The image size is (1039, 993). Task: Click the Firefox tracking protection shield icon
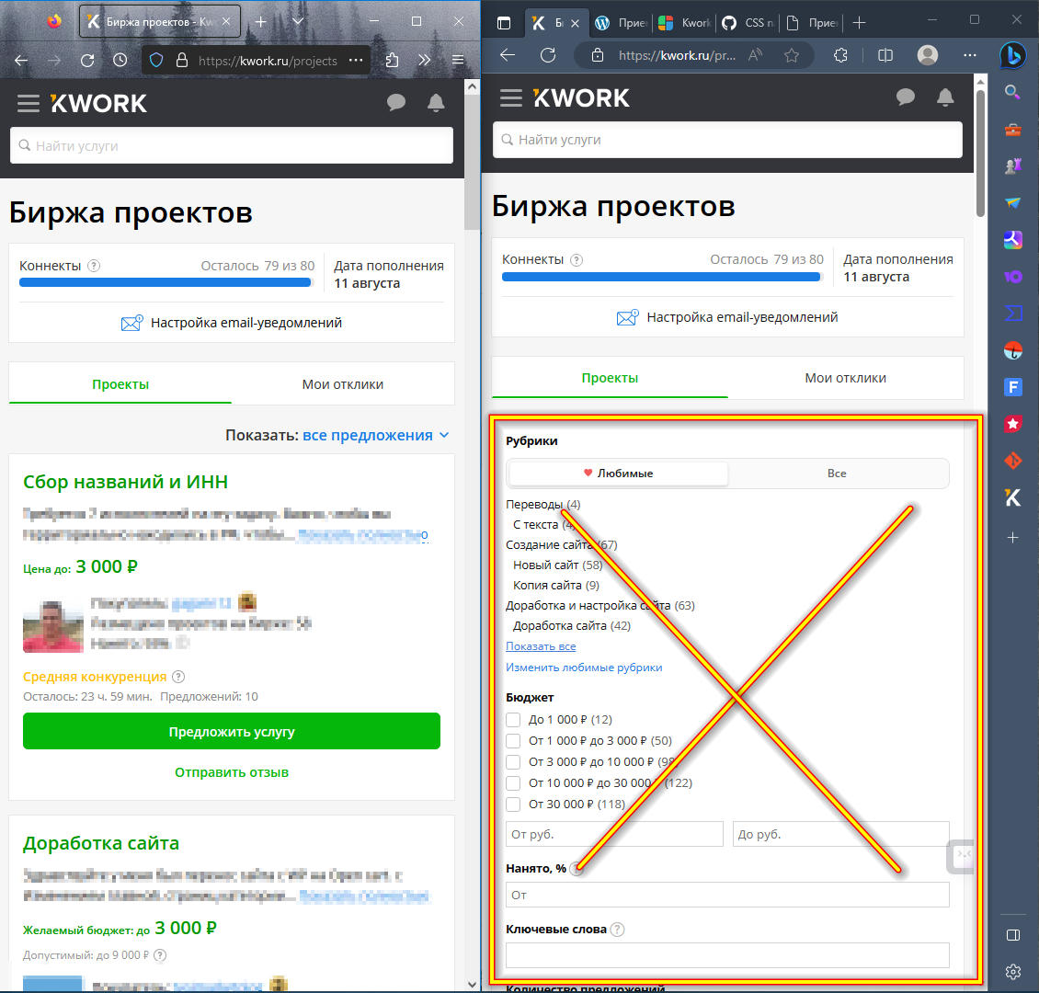[x=156, y=61]
